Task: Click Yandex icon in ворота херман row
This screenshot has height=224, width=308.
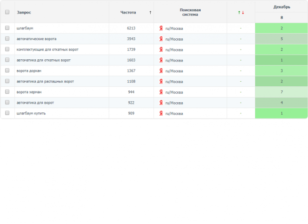Action: tap(161, 92)
